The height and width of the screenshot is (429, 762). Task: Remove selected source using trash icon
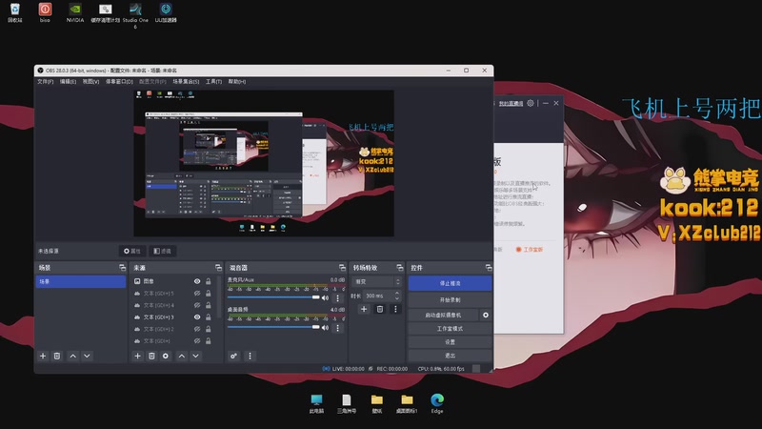pyautogui.click(x=151, y=356)
